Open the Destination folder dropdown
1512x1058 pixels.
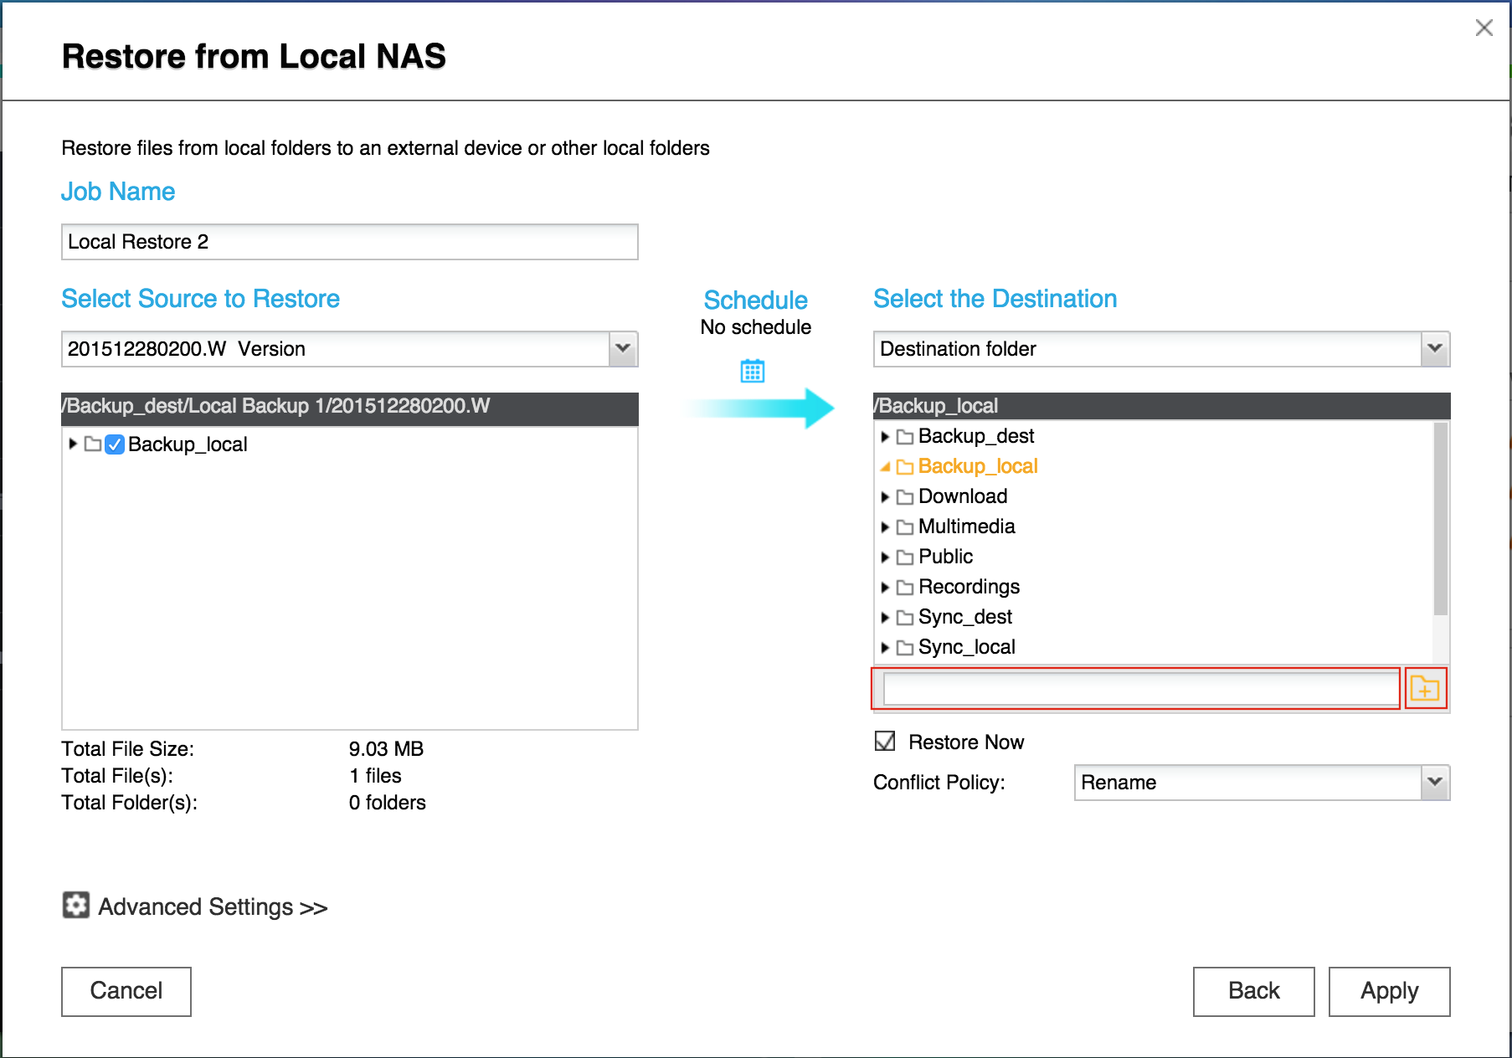[x=1435, y=349]
